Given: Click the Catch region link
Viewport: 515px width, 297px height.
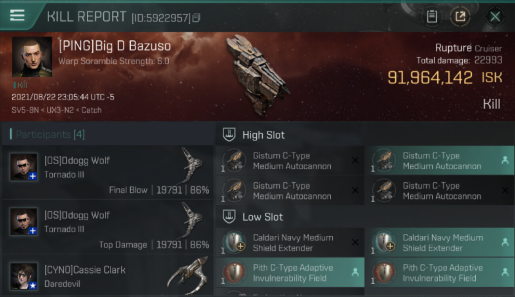Looking at the screenshot, I should pos(92,110).
